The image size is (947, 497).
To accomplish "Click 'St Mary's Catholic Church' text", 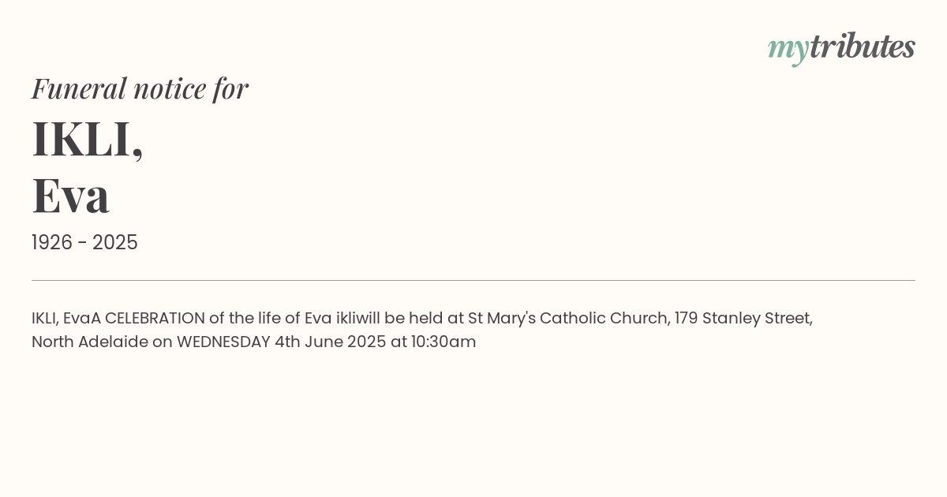I will [569, 319].
